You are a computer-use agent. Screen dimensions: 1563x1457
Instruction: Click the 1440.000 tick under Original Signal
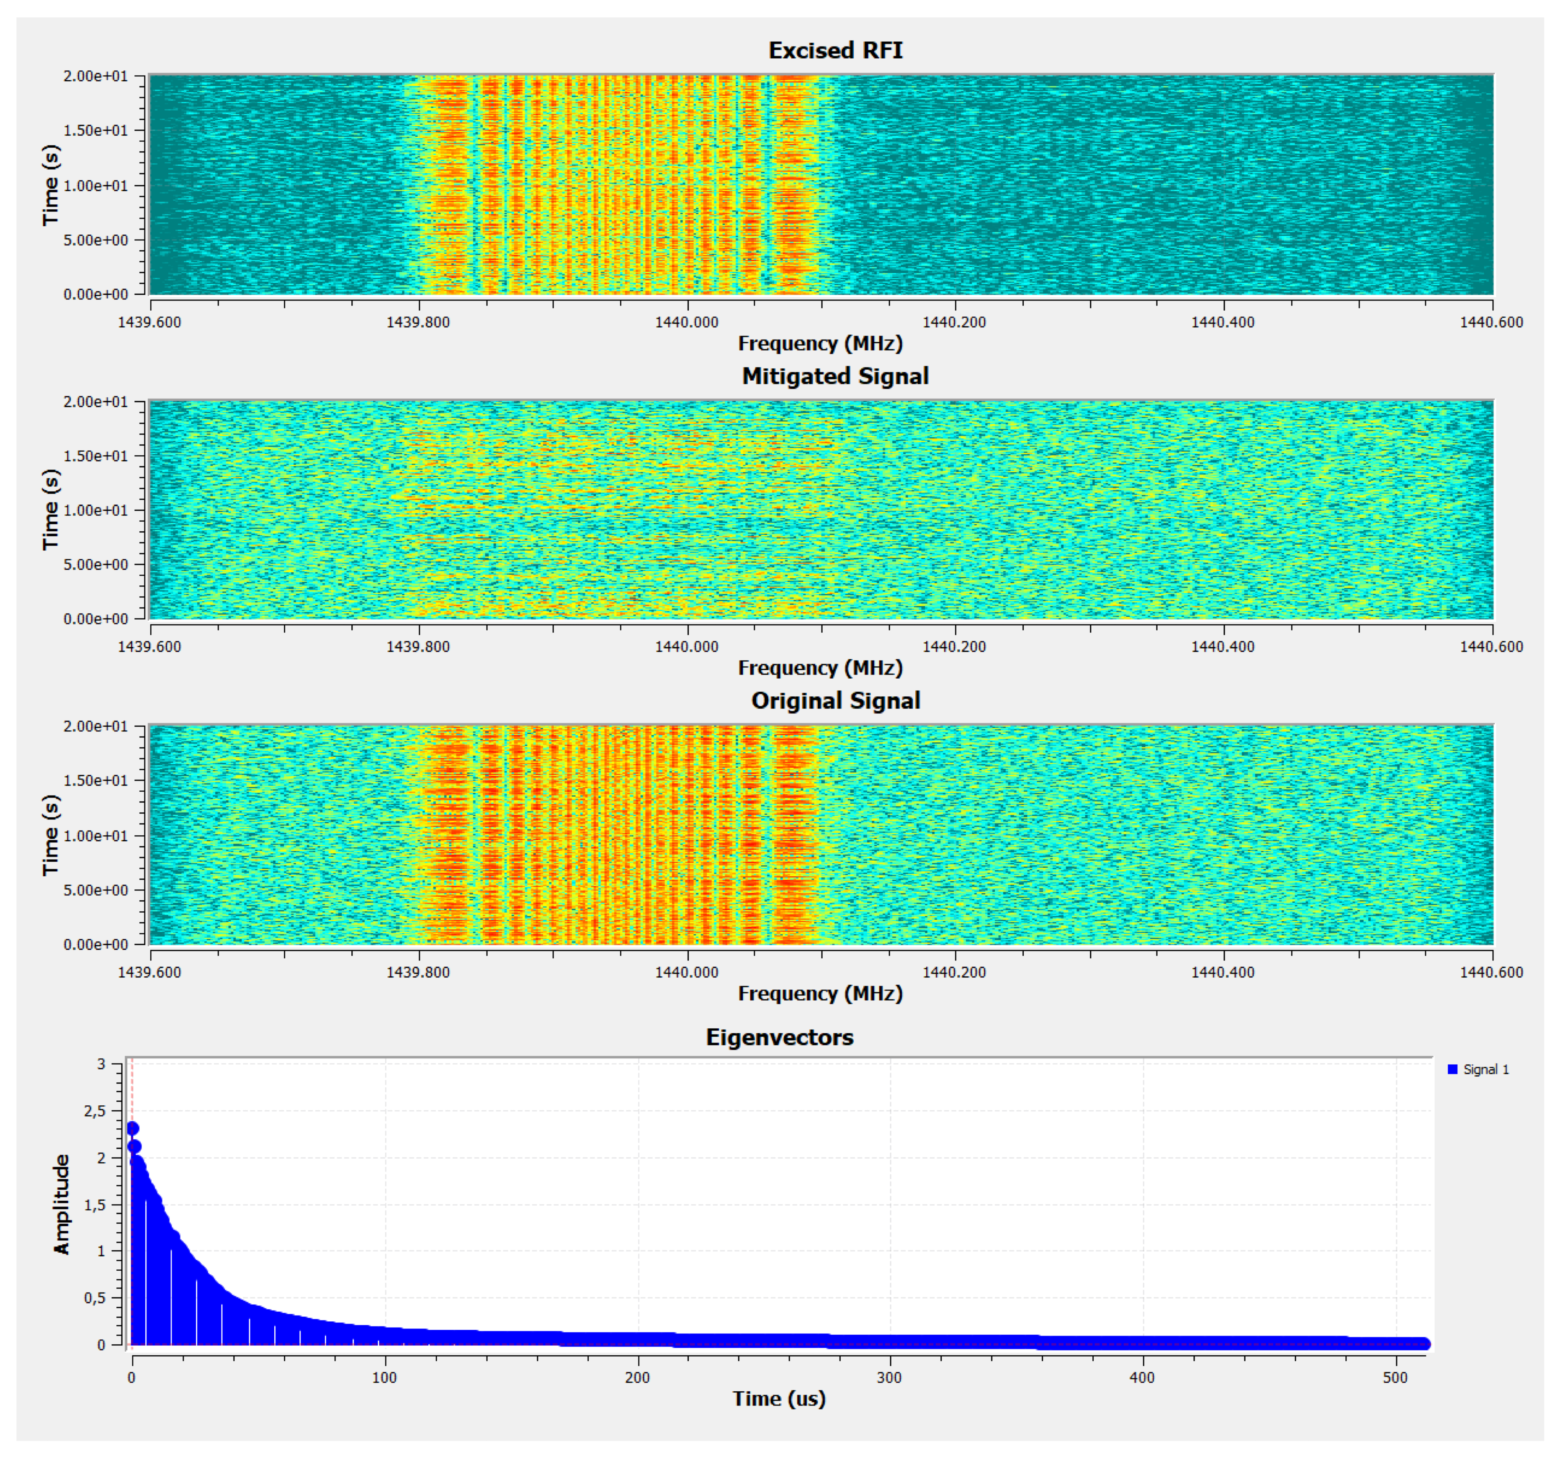coord(686,972)
